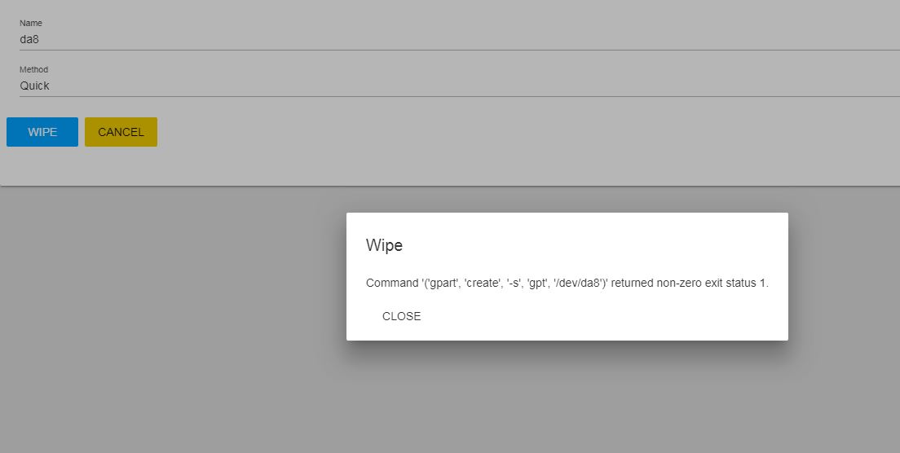
Task: Click the Wipe dialog title
Action: tap(384, 245)
